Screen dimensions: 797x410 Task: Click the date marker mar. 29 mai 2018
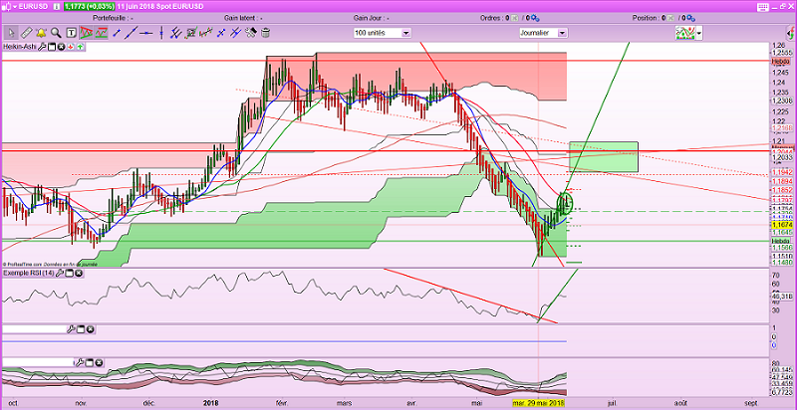coord(539,403)
